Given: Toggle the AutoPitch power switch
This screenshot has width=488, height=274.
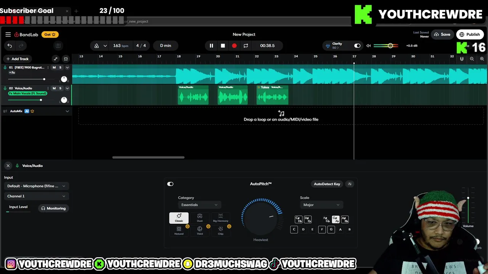Looking at the screenshot, I should click(x=170, y=184).
